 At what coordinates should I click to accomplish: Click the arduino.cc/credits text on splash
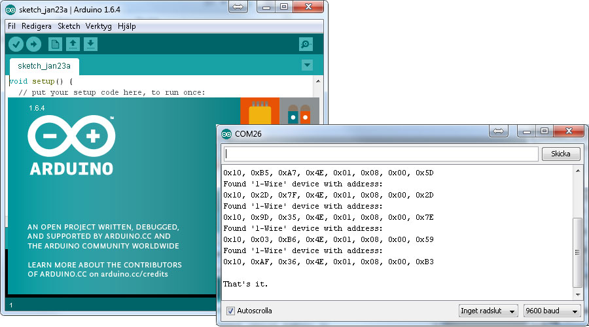click(x=134, y=274)
